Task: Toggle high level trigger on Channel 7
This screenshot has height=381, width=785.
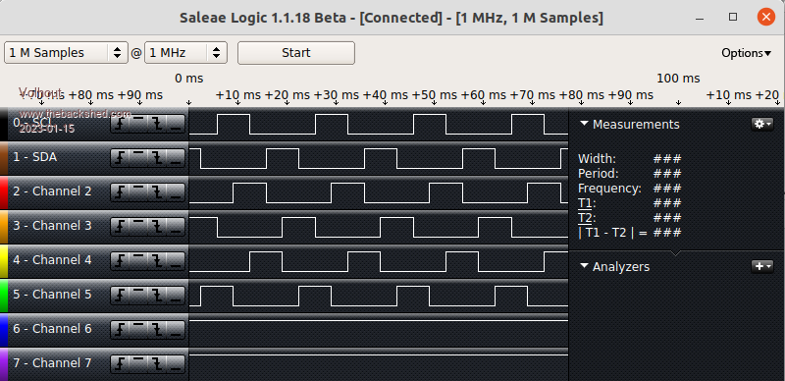Action: 138,363
